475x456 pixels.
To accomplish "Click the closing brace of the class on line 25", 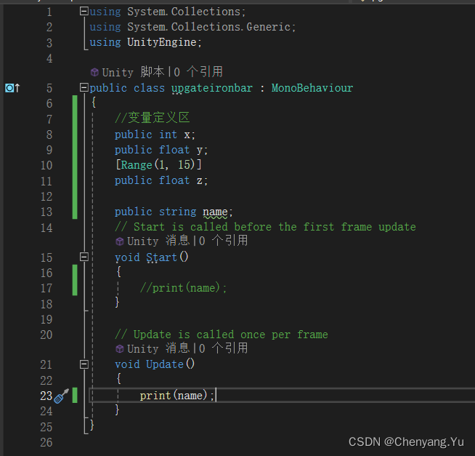I will tap(92, 425).
